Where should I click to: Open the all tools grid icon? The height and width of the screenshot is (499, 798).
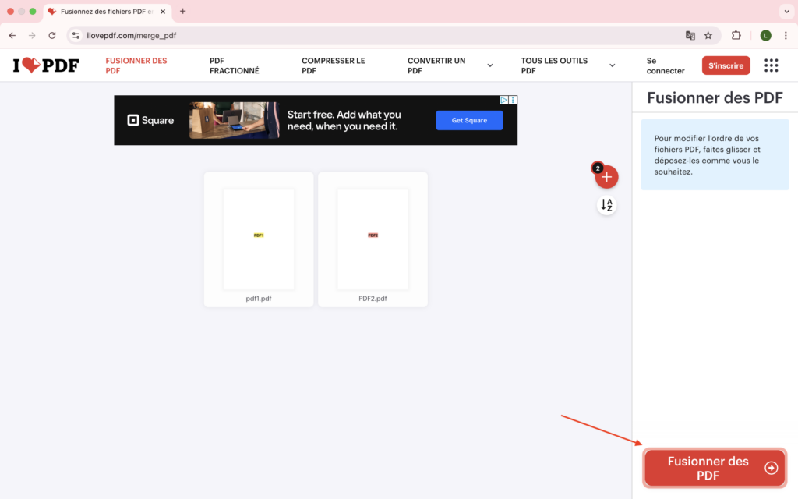tap(771, 65)
